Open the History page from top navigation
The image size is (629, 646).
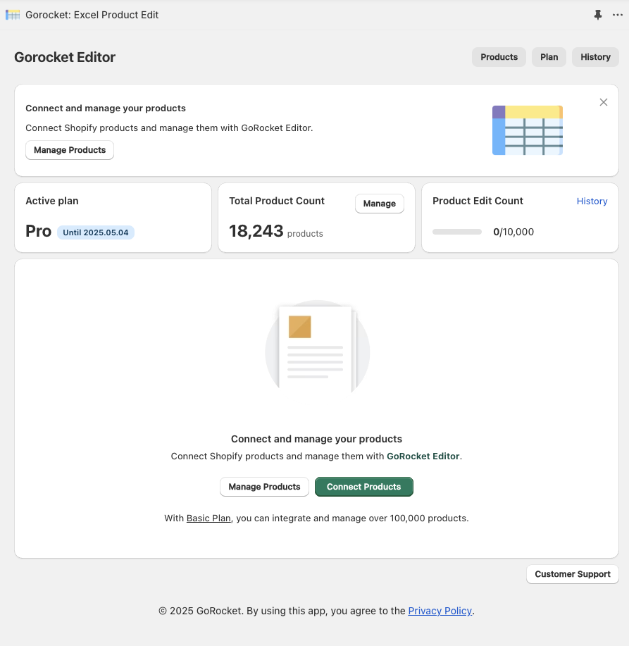pyautogui.click(x=595, y=57)
